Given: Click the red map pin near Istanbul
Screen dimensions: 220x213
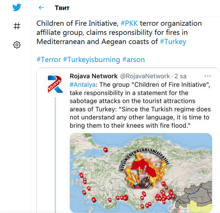Looking at the screenshot, I should point(105,150).
